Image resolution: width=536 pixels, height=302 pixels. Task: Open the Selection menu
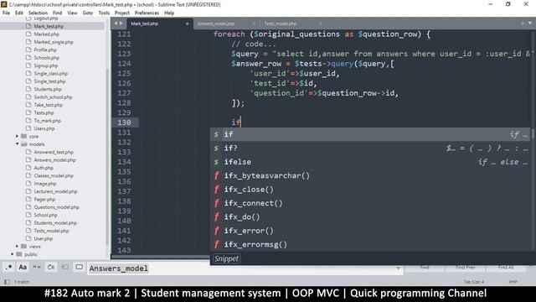coord(38,13)
